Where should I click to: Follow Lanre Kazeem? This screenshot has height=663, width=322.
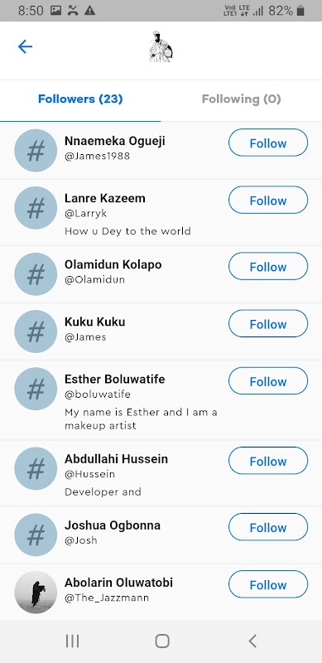coord(268,201)
